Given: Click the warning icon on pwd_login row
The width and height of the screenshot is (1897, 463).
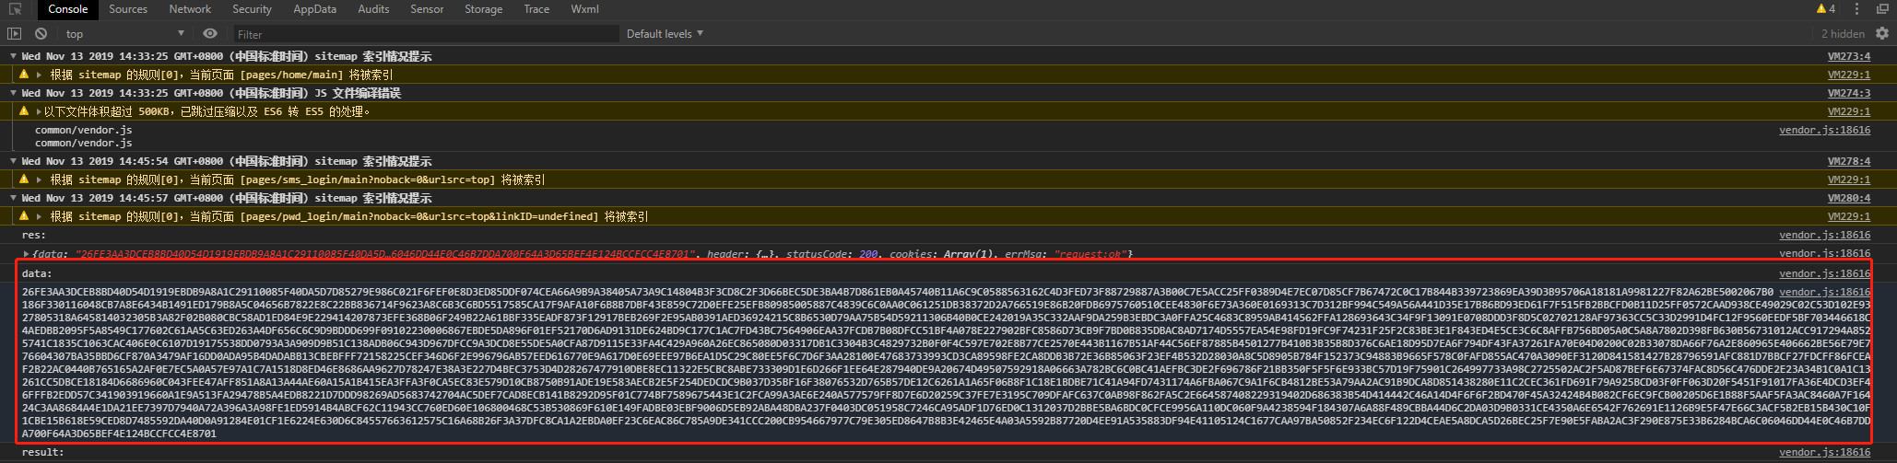Looking at the screenshot, I should point(24,216).
